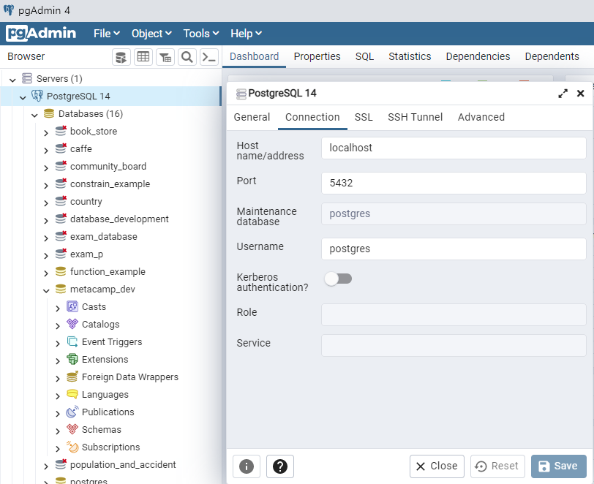This screenshot has height=484, width=594.
Task: Switch to the Statistics tab
Action: pyautogui.click(x=410, y=56)
